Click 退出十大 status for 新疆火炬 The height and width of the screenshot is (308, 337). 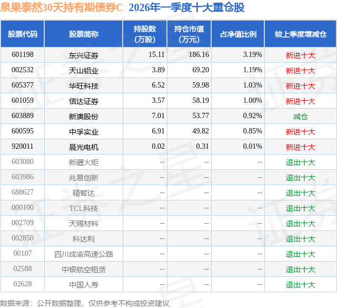click(x=301, y=162)
